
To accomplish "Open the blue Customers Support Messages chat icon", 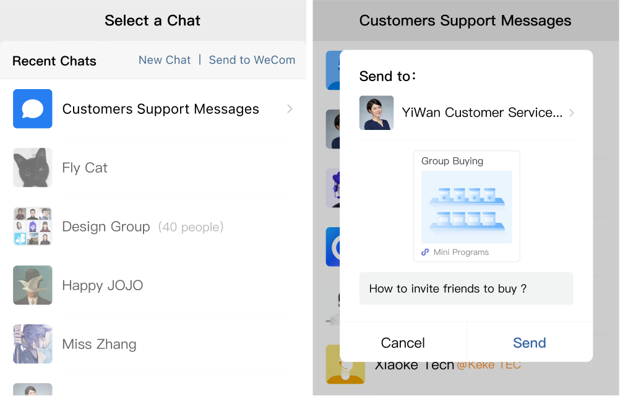I will (x=32, y=109).
